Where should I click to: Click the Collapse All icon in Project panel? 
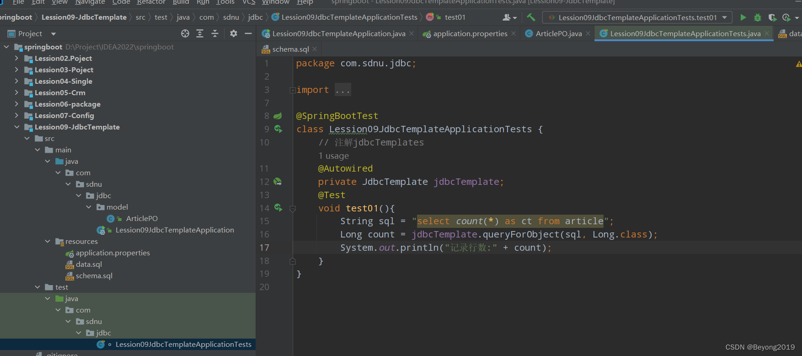(215, 33)
